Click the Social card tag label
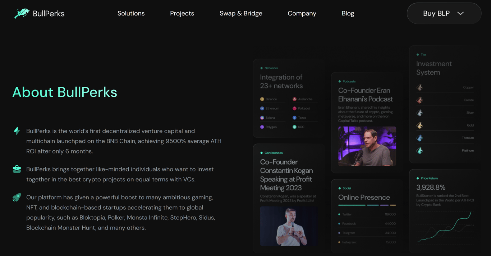 pos(347,188)
